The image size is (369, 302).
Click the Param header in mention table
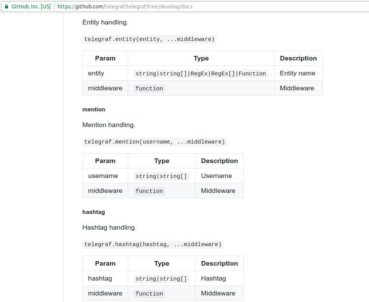(105, 161)
